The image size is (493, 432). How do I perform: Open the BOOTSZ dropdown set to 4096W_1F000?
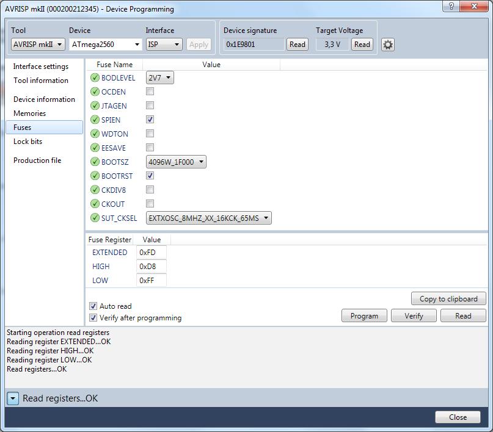[176, 162]
